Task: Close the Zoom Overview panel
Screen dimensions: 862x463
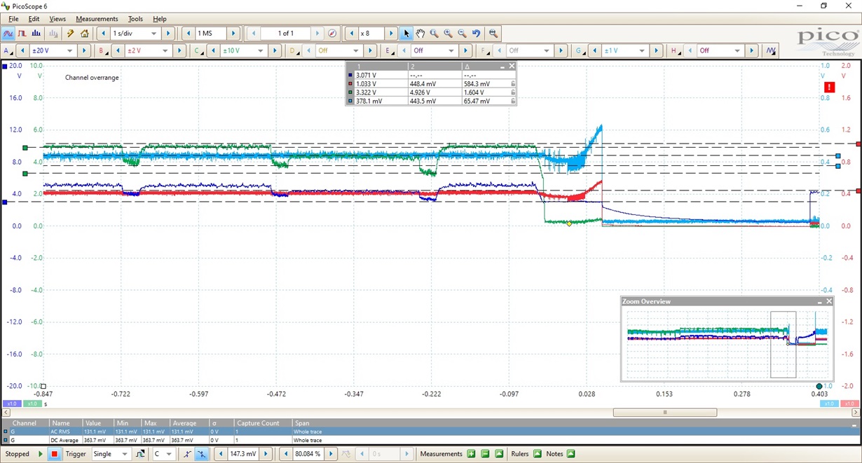Action: [x=829, y=301]
